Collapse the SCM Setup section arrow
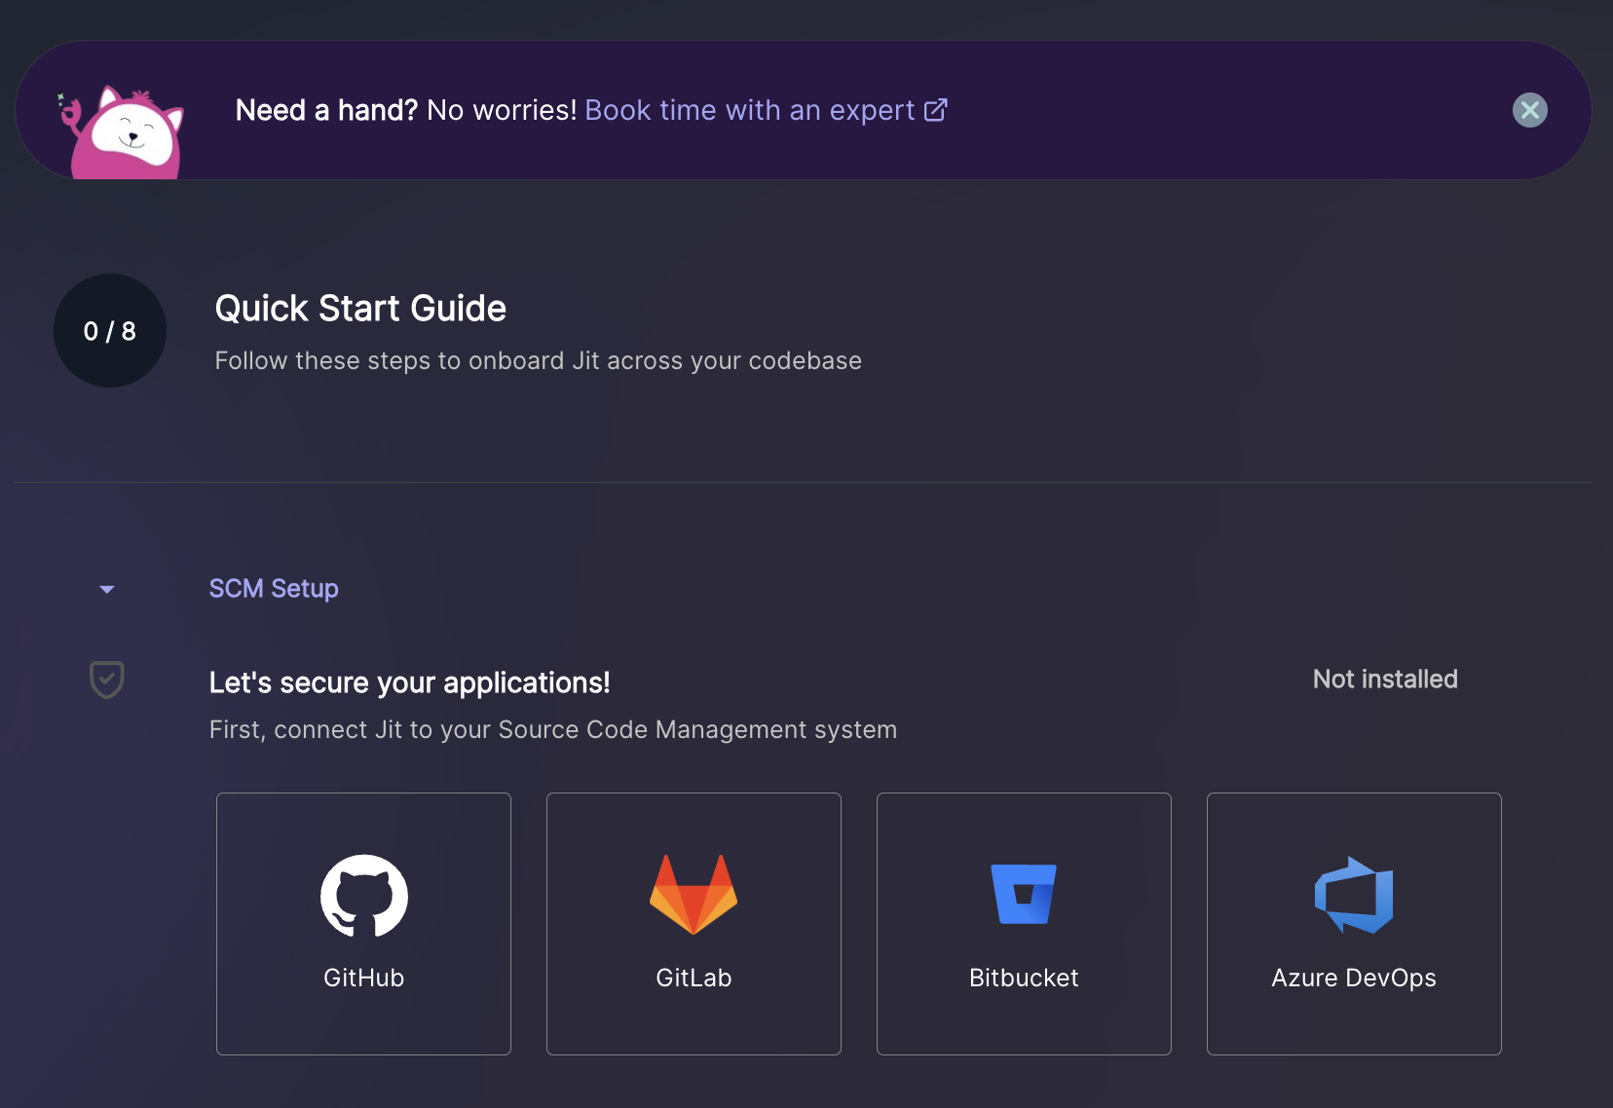Viewport: 1613px width, 1108px height. tap(107, 589)
